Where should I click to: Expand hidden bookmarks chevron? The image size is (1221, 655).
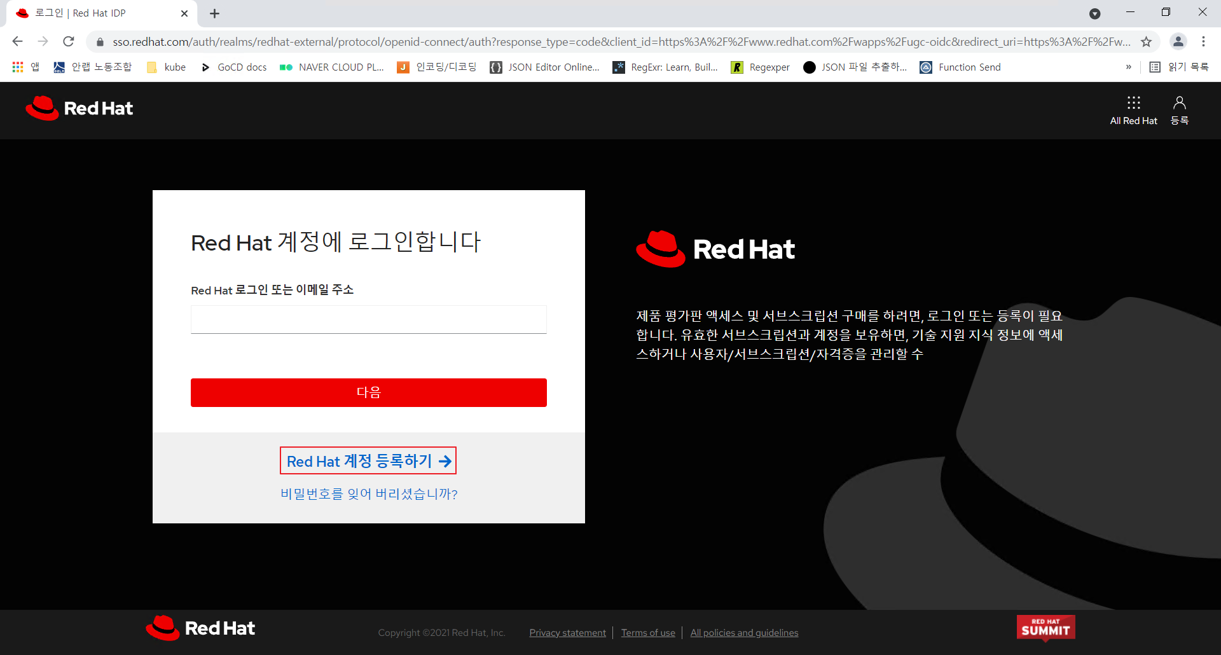[x=1129, y=67]
